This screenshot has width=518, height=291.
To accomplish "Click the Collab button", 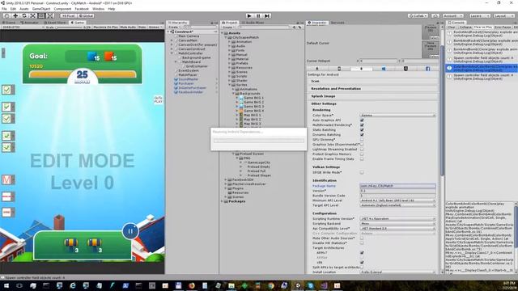I will pyautogui.click(x=418, y=15).
